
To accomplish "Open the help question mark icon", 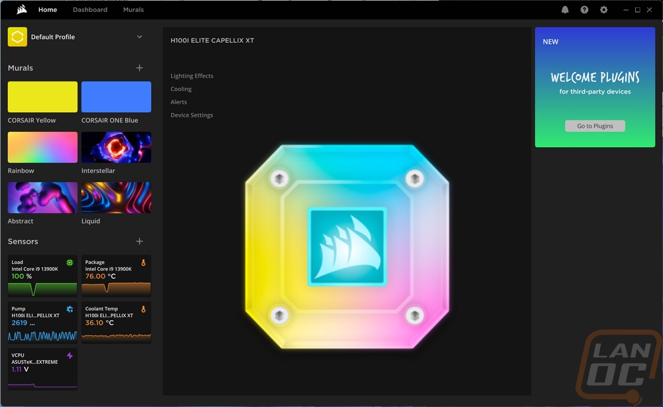I will [x=584, y=10].
